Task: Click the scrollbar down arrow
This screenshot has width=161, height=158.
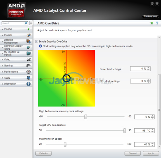Action: (x=159, y=147)
